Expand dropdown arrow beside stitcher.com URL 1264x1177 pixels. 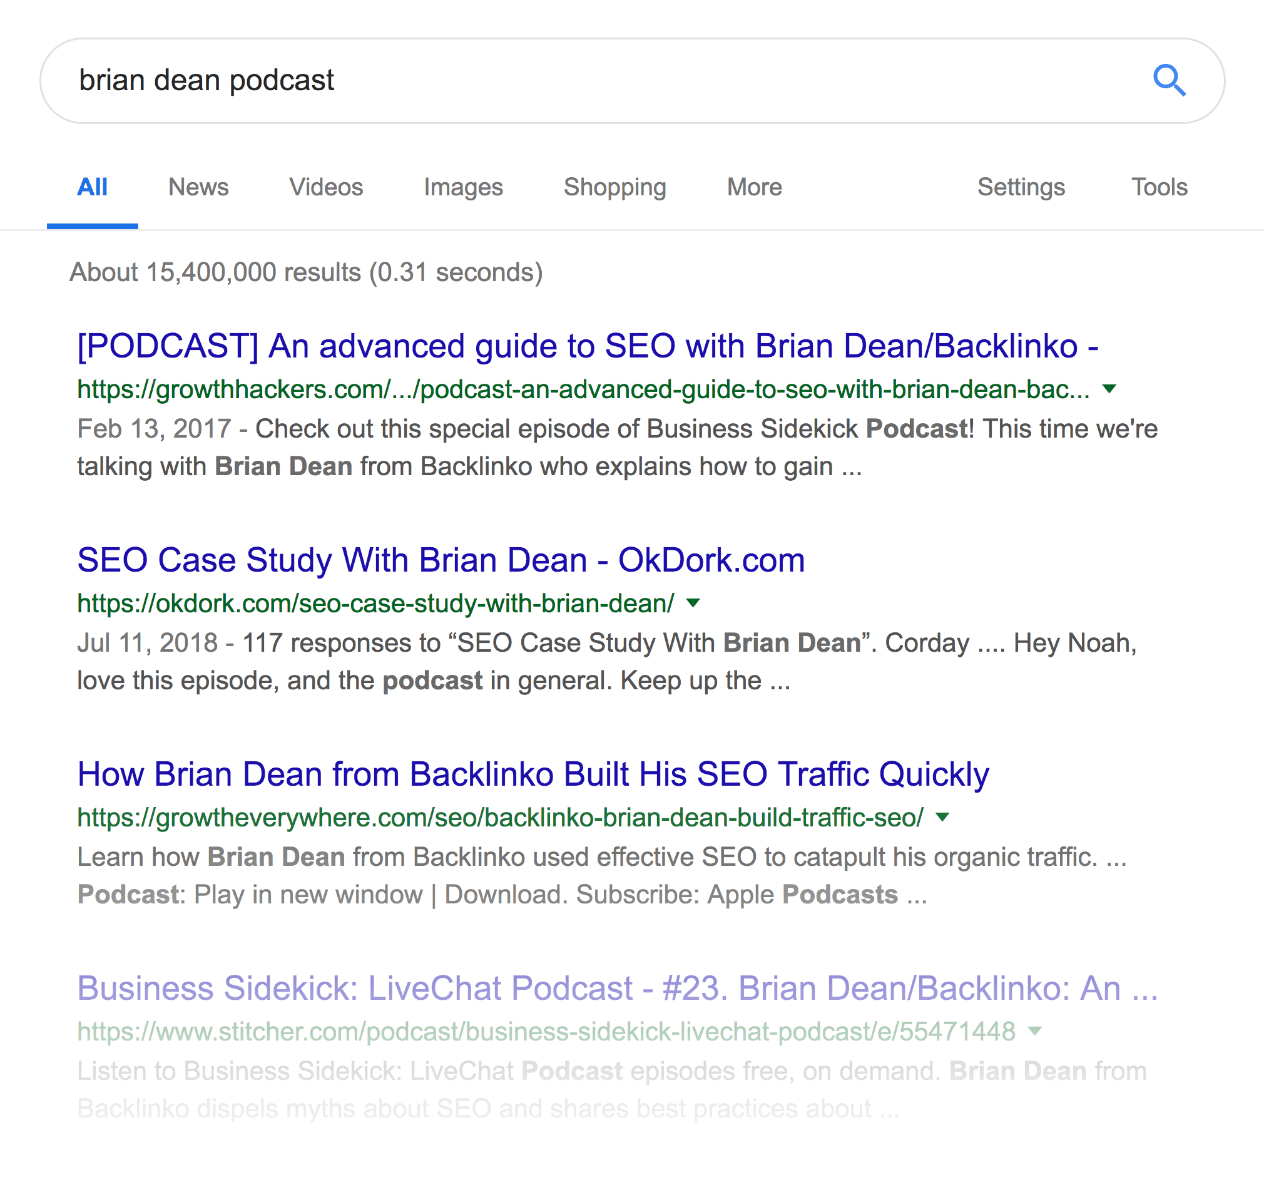(x=1035, y=1031)
